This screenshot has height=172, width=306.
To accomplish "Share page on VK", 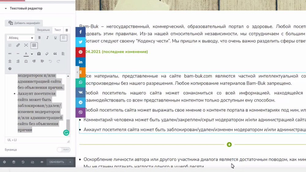I will [x=80, y=92].
